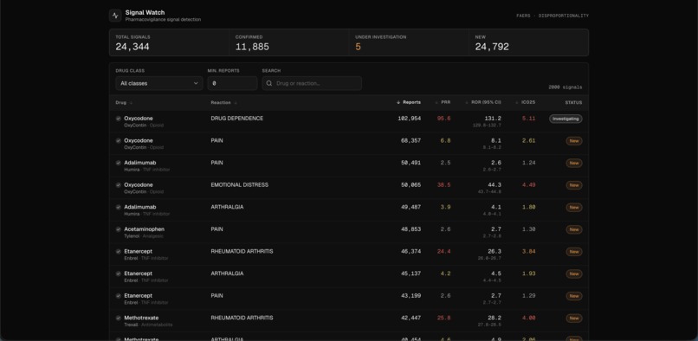Click New badge on Etanercept PAIN row
This screenshot has height=341, width=698.
coord(574,296)
